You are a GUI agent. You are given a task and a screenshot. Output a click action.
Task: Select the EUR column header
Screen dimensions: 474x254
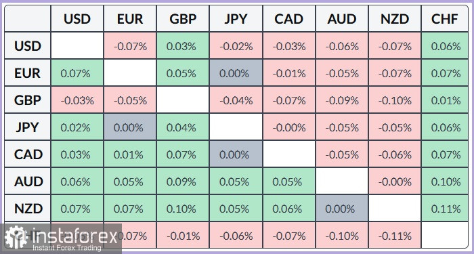point(130,19)
